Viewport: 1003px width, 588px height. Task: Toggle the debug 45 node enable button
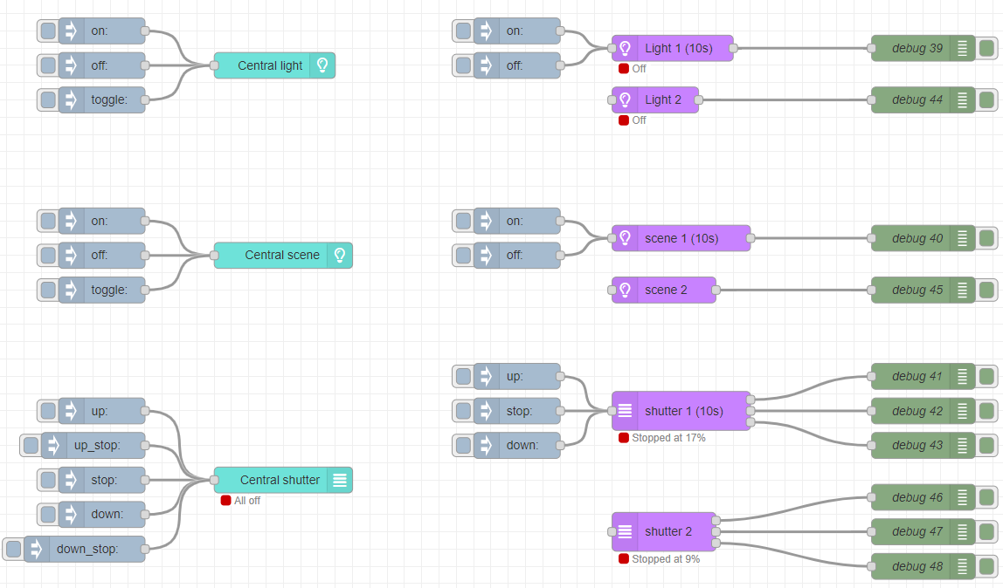986,290
